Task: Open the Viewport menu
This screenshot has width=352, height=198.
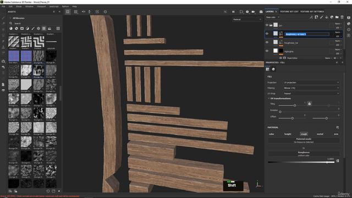Action: 41,7
